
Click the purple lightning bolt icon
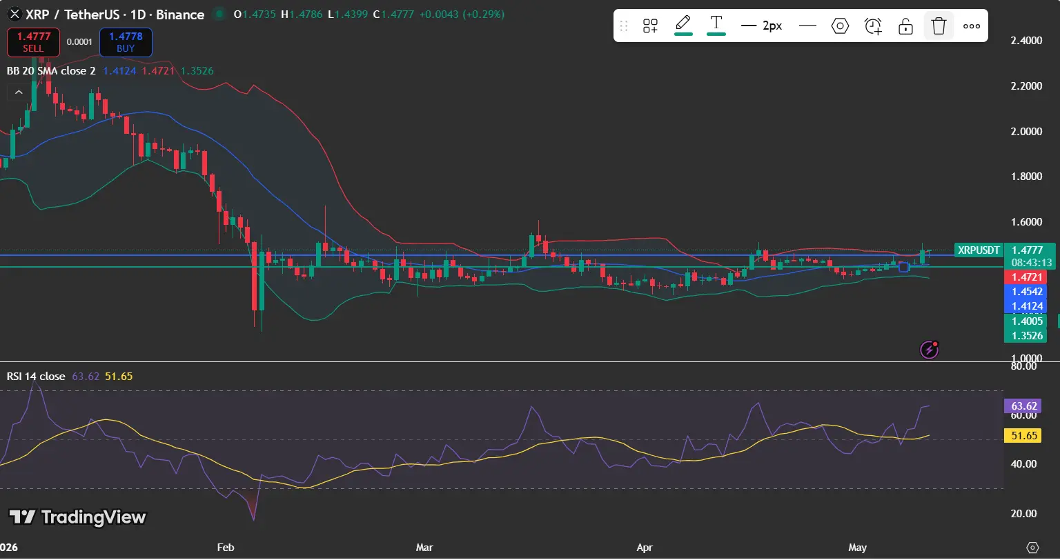coord(930,350)
